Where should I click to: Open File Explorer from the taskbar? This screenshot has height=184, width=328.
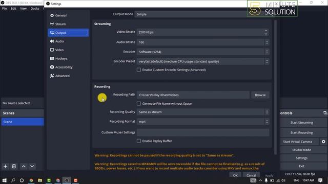point(40,180)
